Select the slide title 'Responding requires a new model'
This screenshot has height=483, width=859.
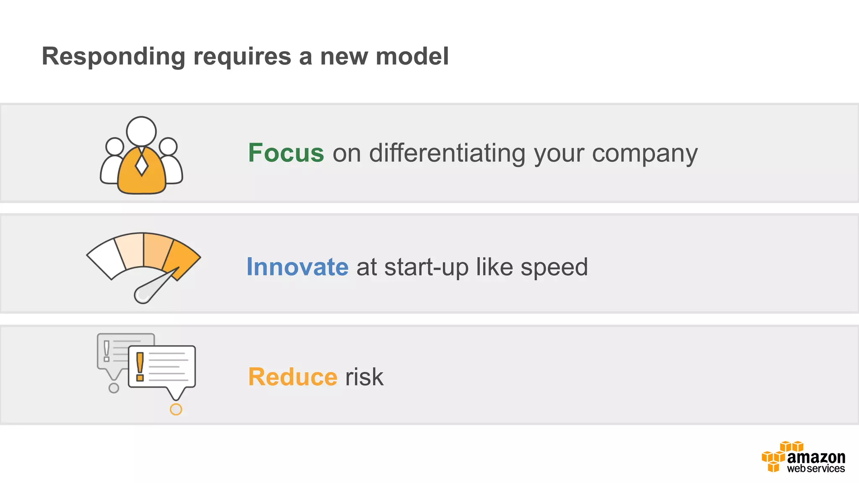[245, 56]
